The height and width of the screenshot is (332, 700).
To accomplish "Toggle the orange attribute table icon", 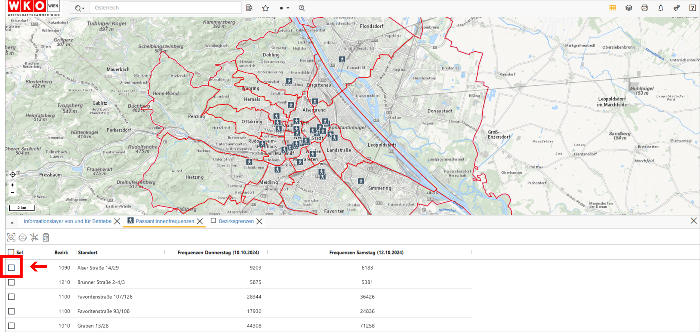I will tap(613, 8).
